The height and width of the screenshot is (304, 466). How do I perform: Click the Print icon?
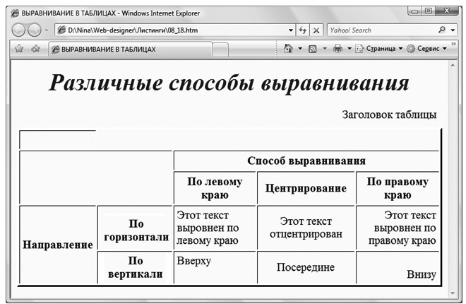(x=337, y=49)
